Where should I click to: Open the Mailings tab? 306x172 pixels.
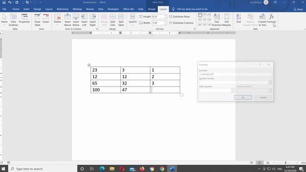coord(77,9)
